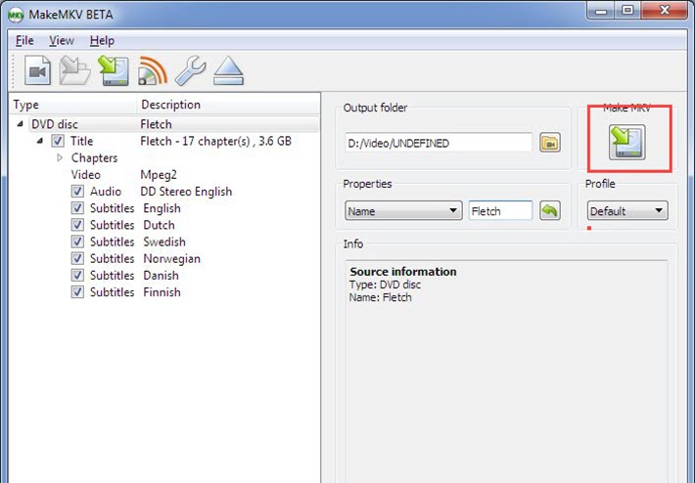Start streaming with the orange waves icon

pyautogui.click(x=153, y=70)
